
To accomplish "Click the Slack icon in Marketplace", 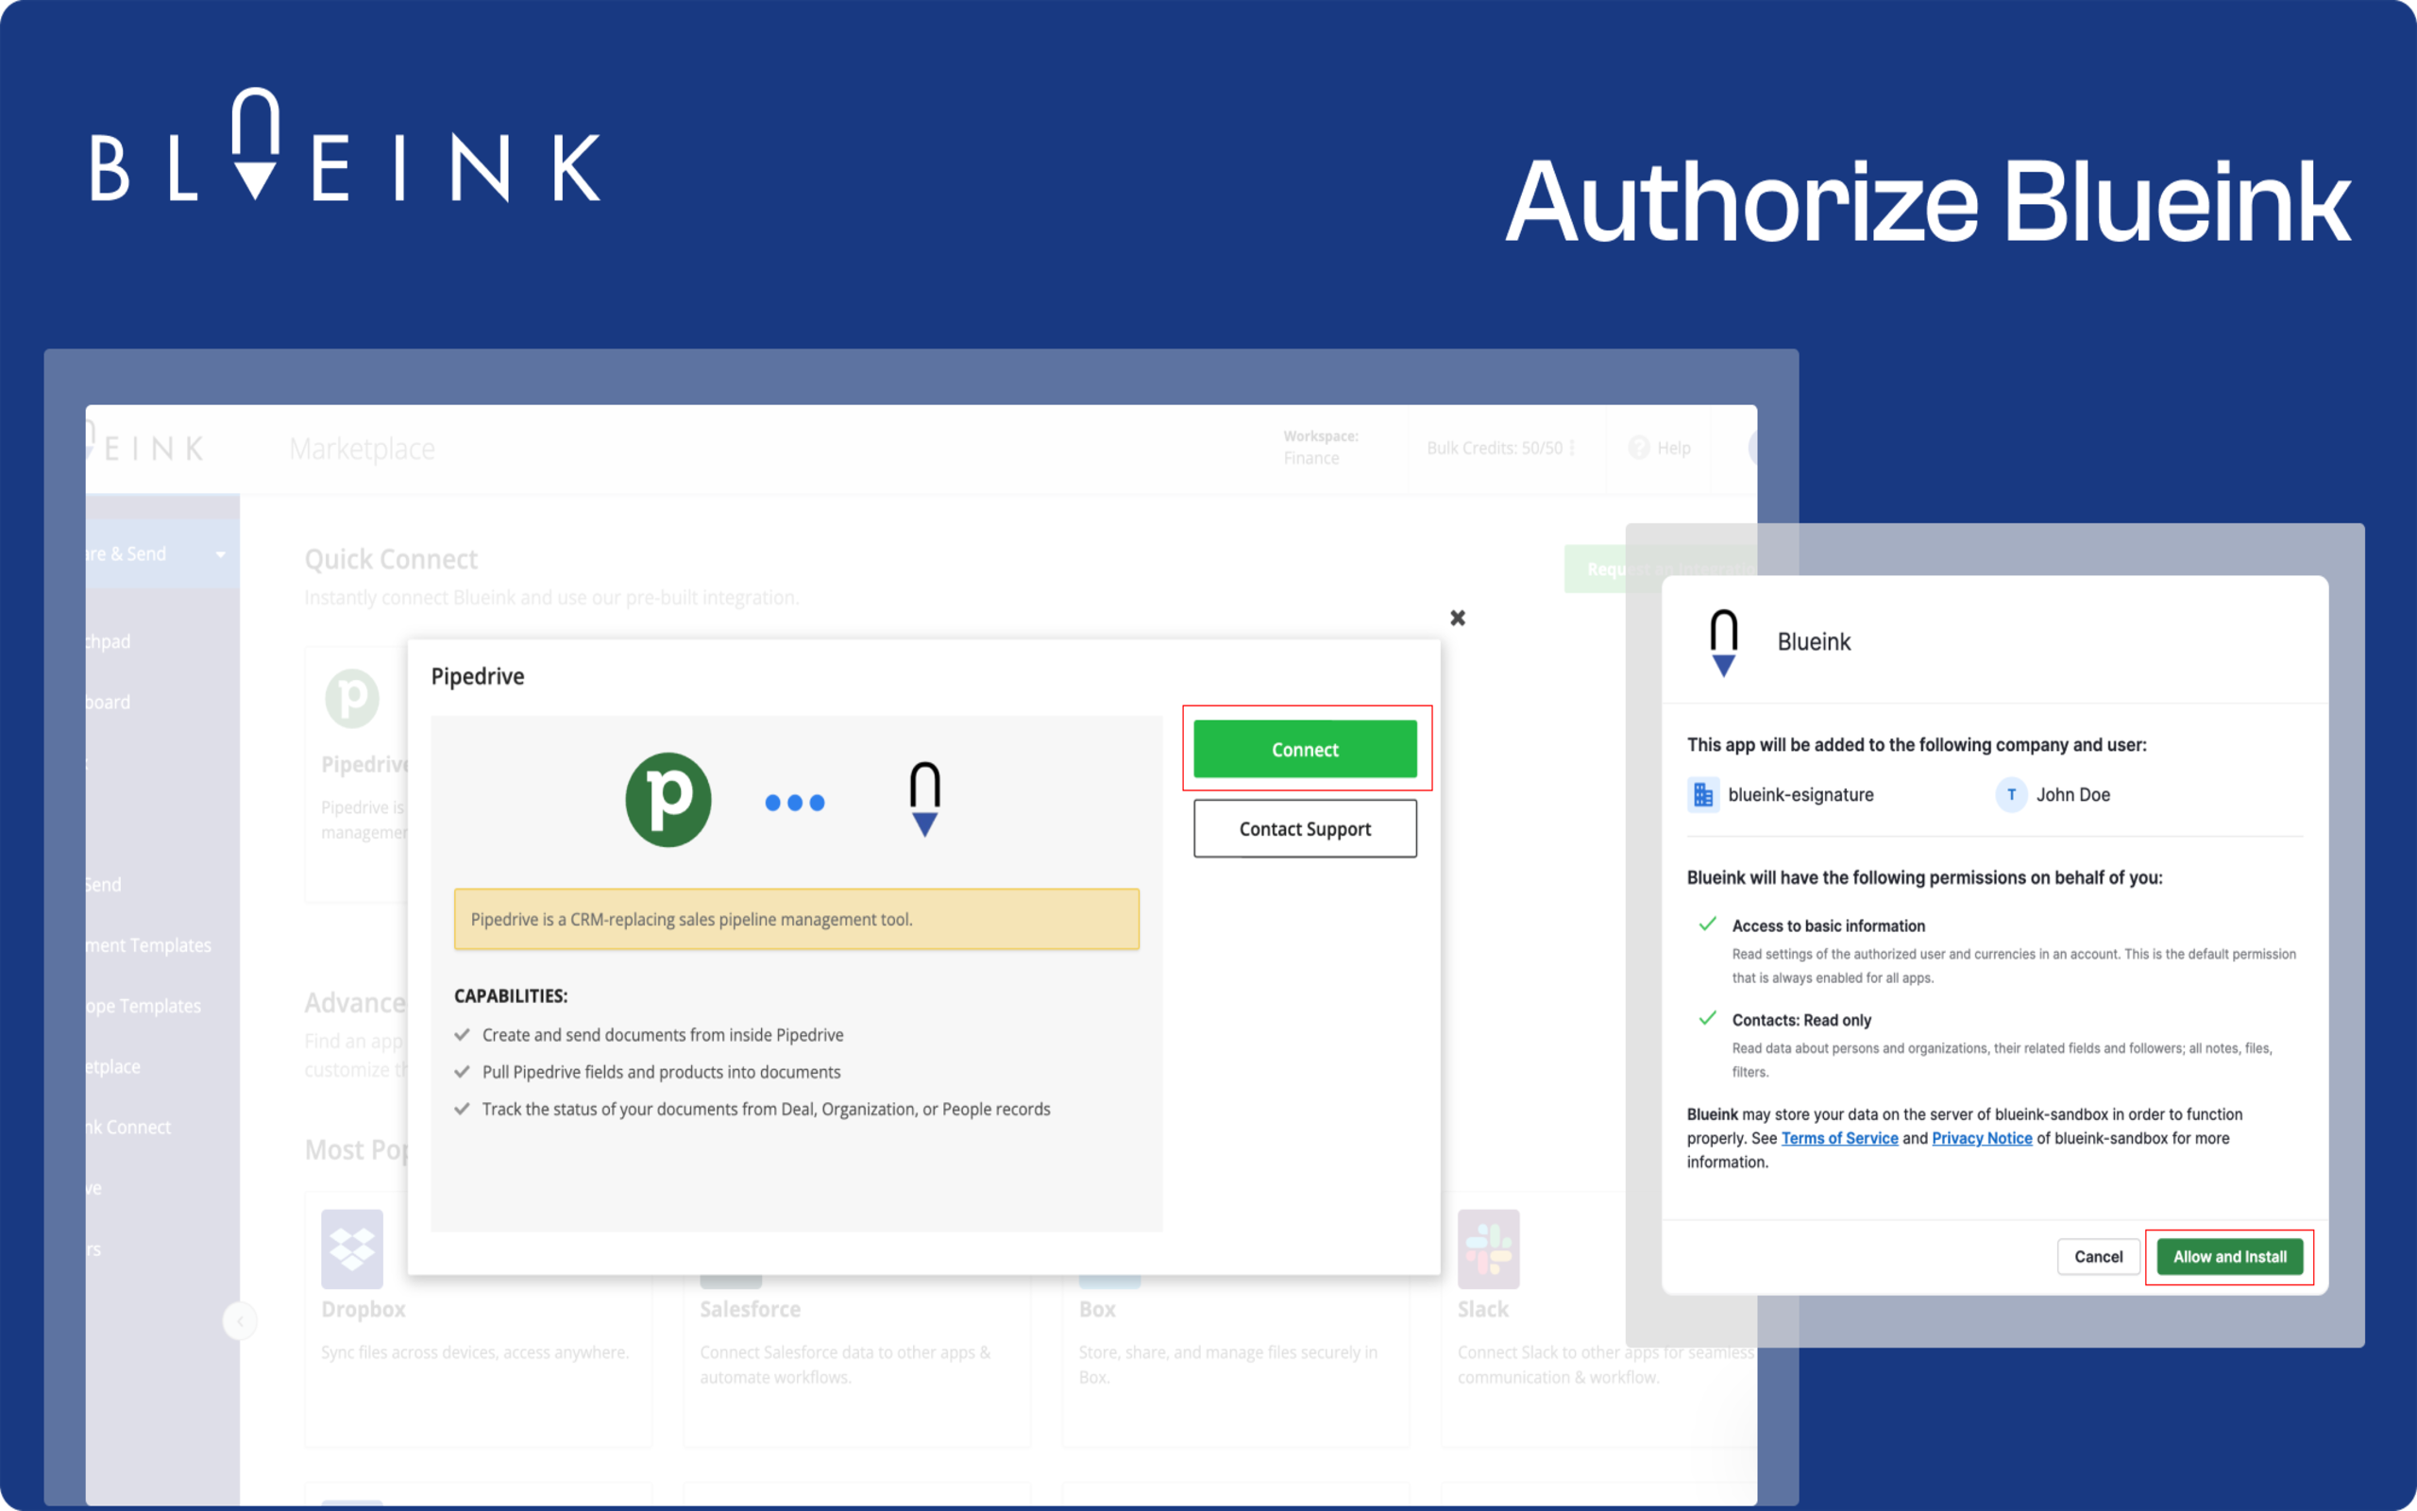I will (x=1488, y=1248).
